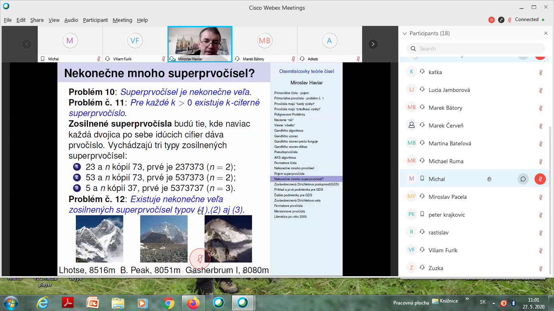The height and width of the screenshot is (311, 554).
Task: Toggle Michal's red mute button
Action: (540, 179)
